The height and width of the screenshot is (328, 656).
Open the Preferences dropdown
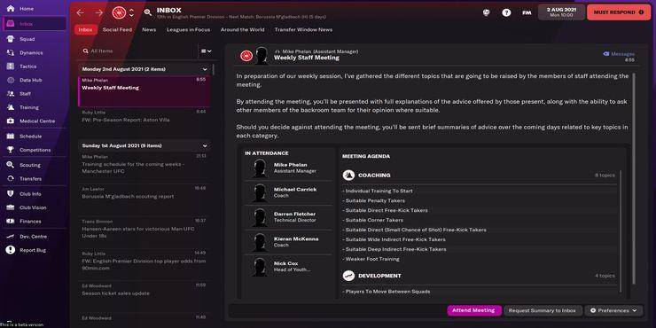(613, 310)
